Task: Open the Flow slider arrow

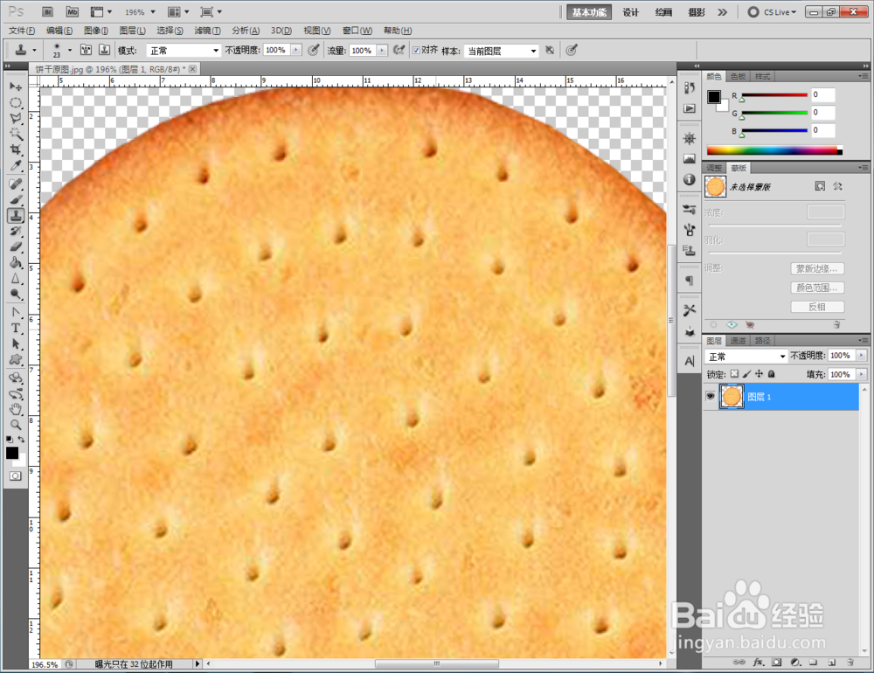Action: [383, 50]
